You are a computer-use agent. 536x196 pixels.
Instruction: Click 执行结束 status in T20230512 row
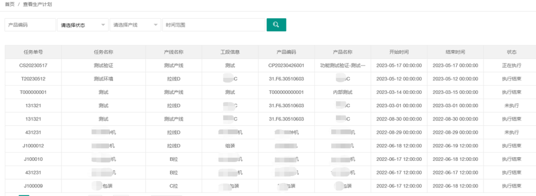pyautogui.click(x=512, y=79)
